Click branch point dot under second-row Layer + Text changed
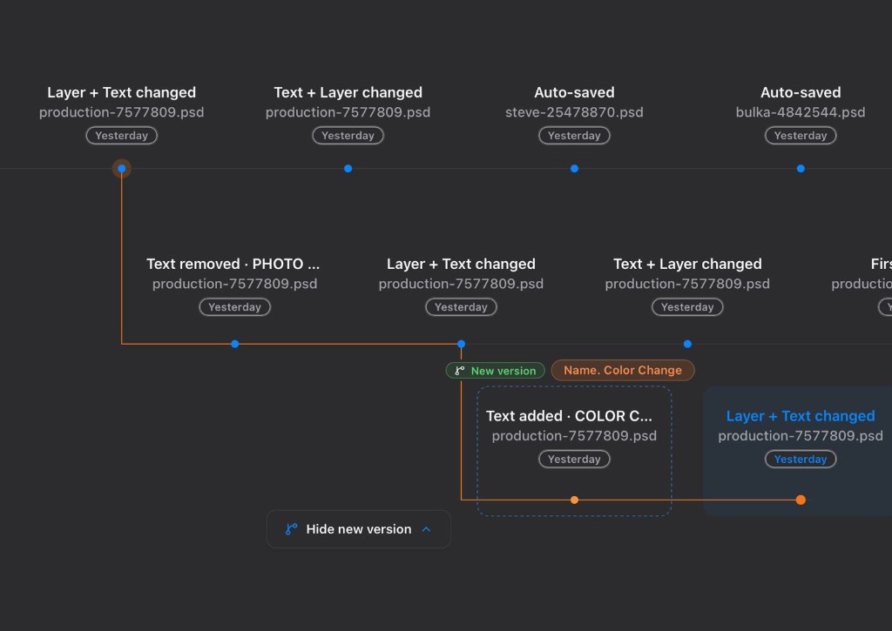 (x=462, y=344)
